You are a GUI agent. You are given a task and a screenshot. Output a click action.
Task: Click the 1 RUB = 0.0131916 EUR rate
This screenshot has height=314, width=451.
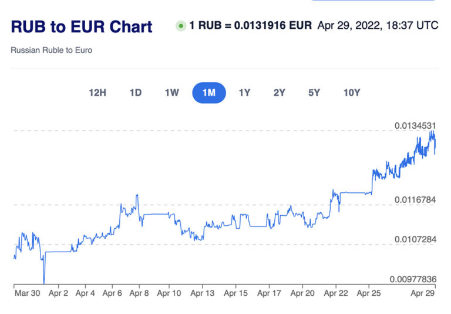[251, 26]
